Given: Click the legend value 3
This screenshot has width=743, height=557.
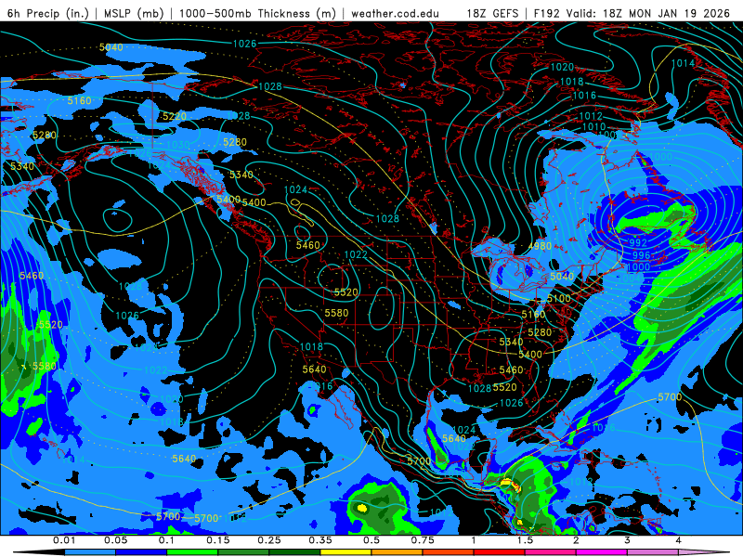Looking at the screenshot, I should [x=627, y=540].
